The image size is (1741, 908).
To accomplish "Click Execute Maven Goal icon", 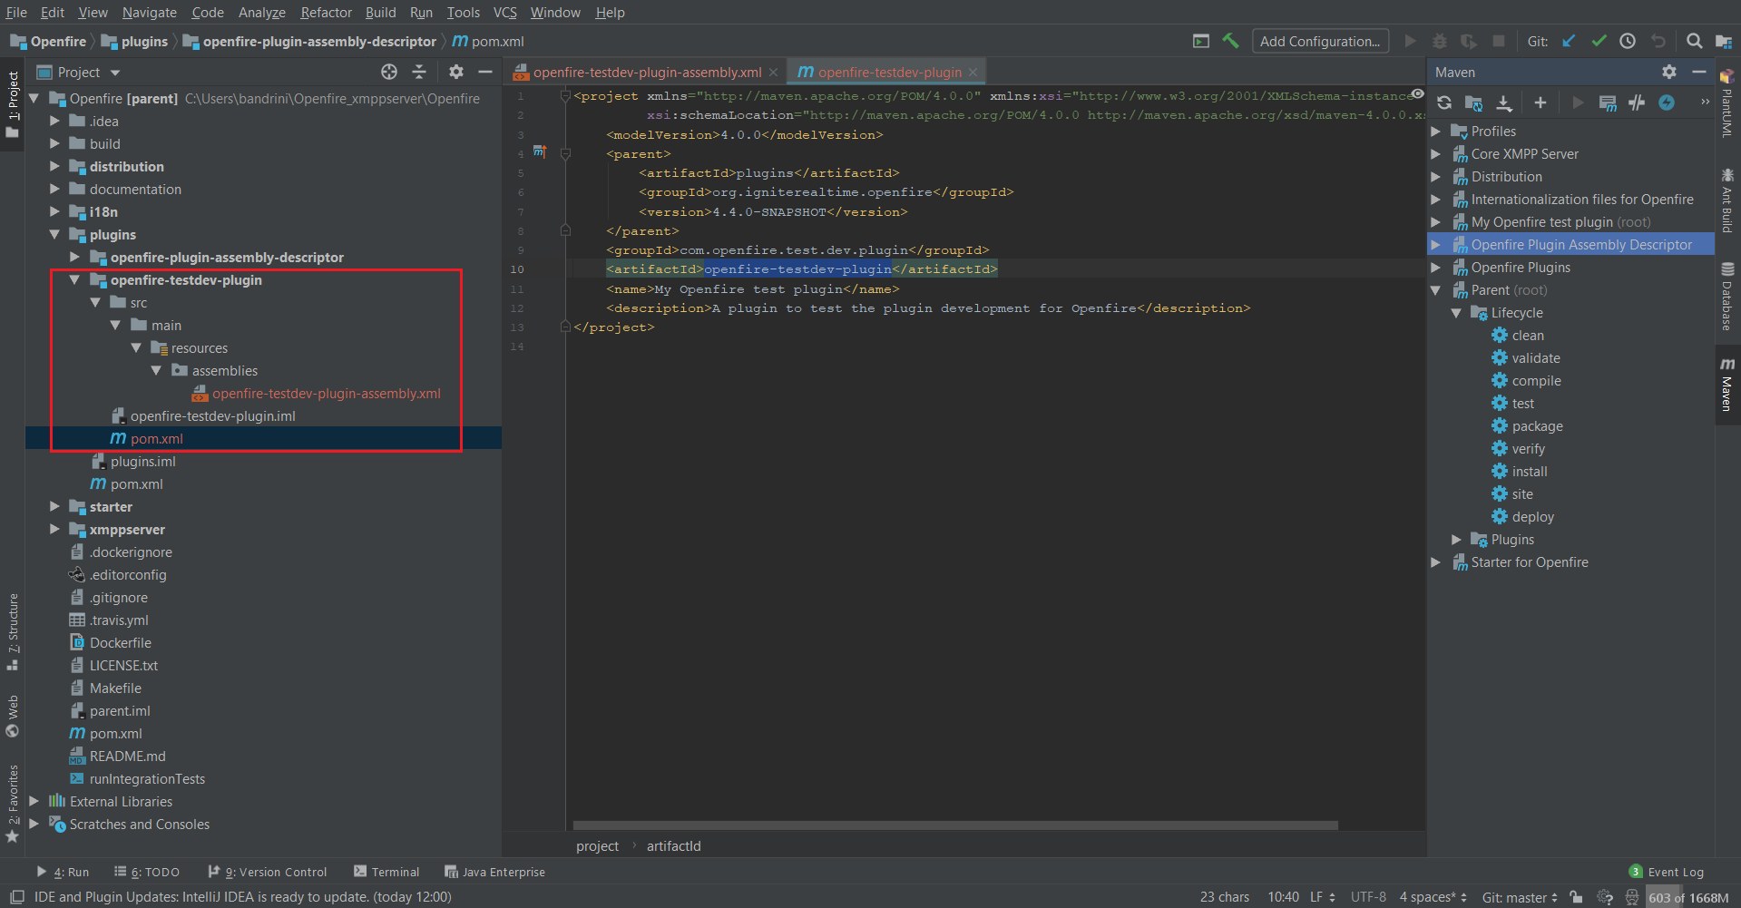I will [x=1608, y=103].
